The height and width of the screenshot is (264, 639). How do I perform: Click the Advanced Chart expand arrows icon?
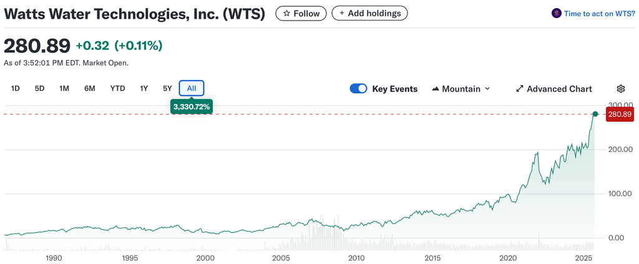tap(519, 88)
